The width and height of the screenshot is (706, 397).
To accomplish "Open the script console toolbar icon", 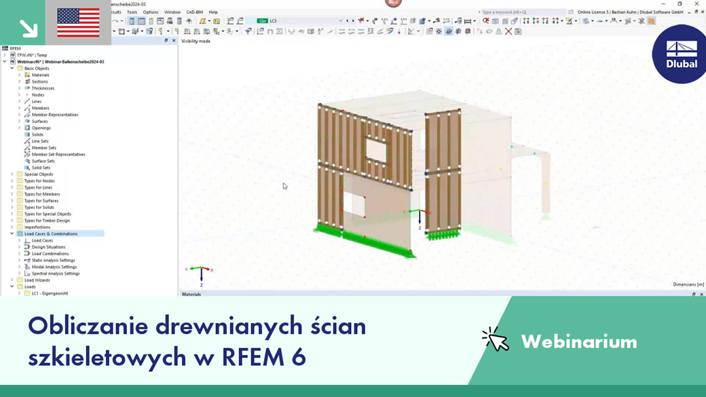I will pyautogui.click(x=160, y=21).
